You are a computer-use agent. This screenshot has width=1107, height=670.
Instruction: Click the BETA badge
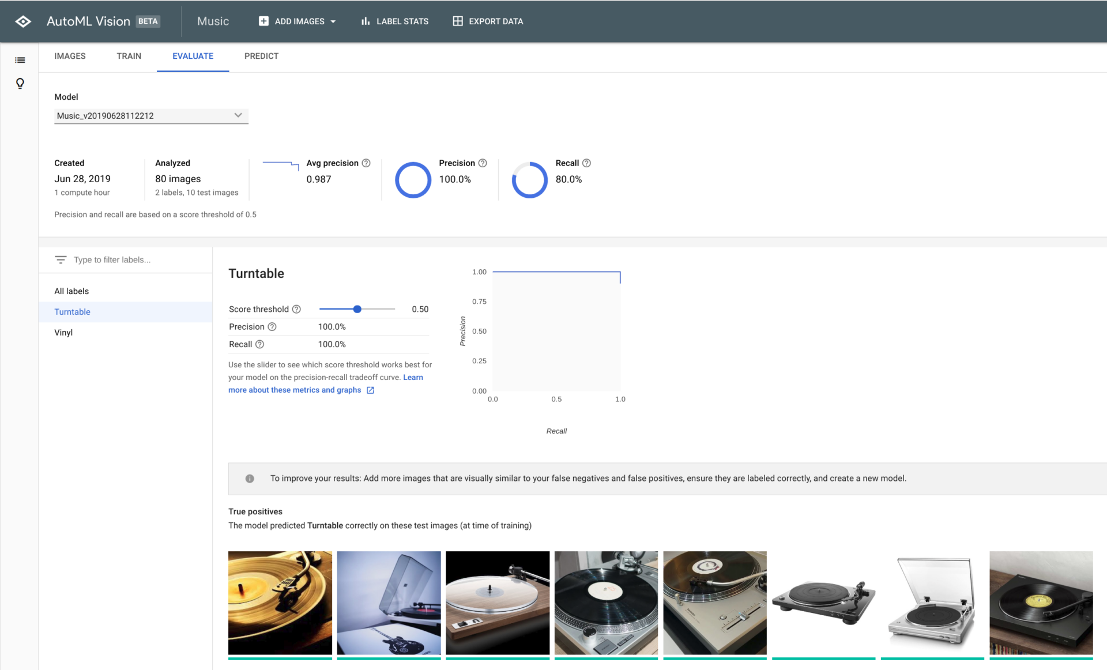[x=148, y=21]
